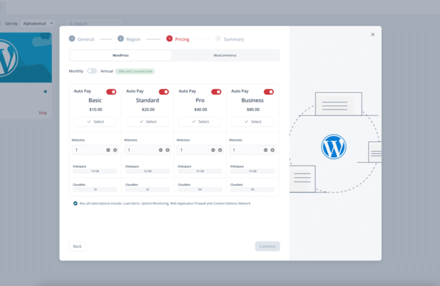Image resolution: width=440 pixels, height=286 pixels.
Task: Click the WordPress logo in illustration
Action: pos(334,146)
